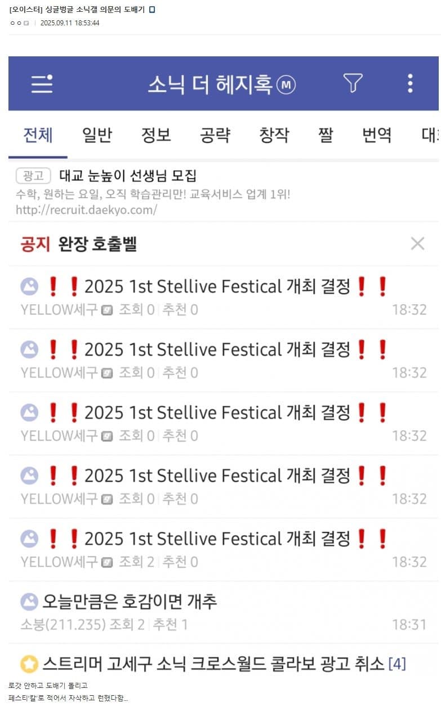Open the hamburger menu icon
The image size is (441, 711).
coord(42,84)
